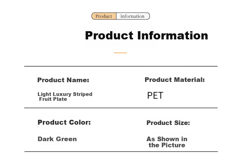Click the bottom divider under Dark Green
The width and height of the screenshot is (241, 154).
coord(121,152)
